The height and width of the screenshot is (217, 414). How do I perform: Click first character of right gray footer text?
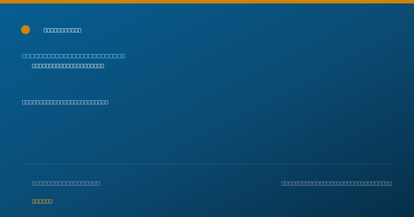[284, 184]
